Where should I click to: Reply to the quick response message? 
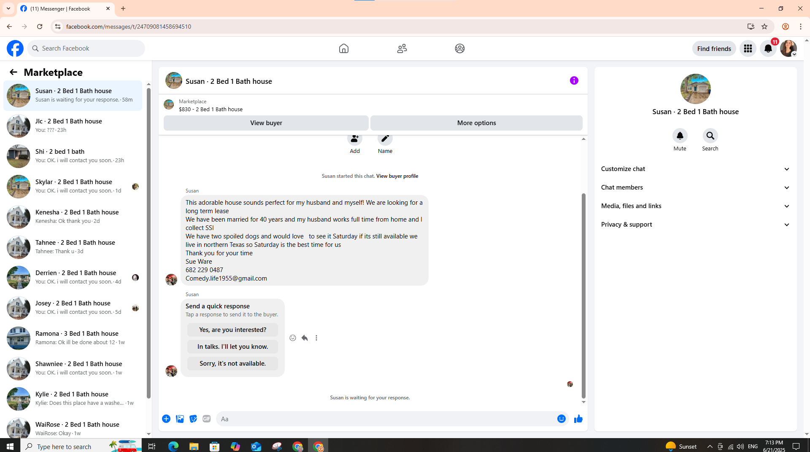(305, 338)
